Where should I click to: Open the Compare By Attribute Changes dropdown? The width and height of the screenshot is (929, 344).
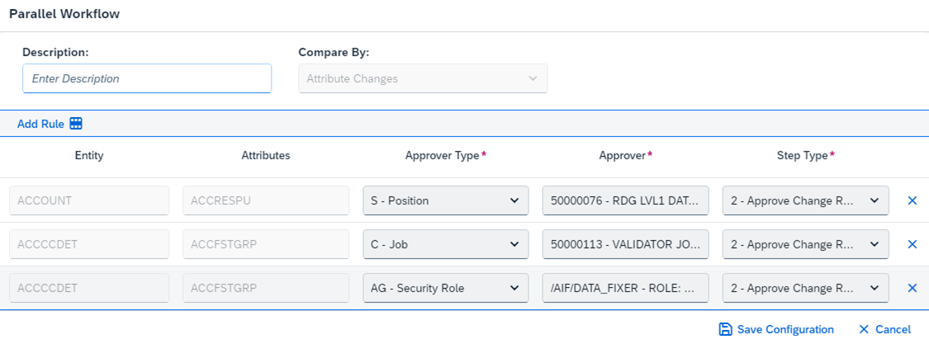pyautogui.click(x=423, y=78)
